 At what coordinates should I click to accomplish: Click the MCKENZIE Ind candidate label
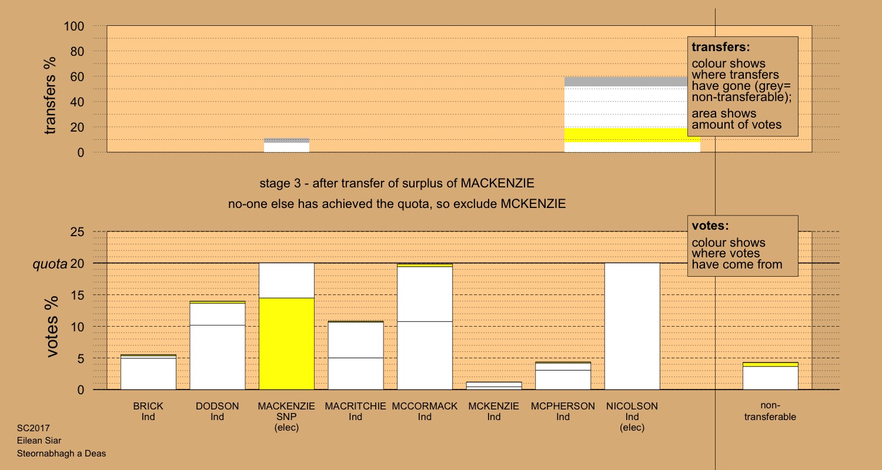[x=494, y=411]
